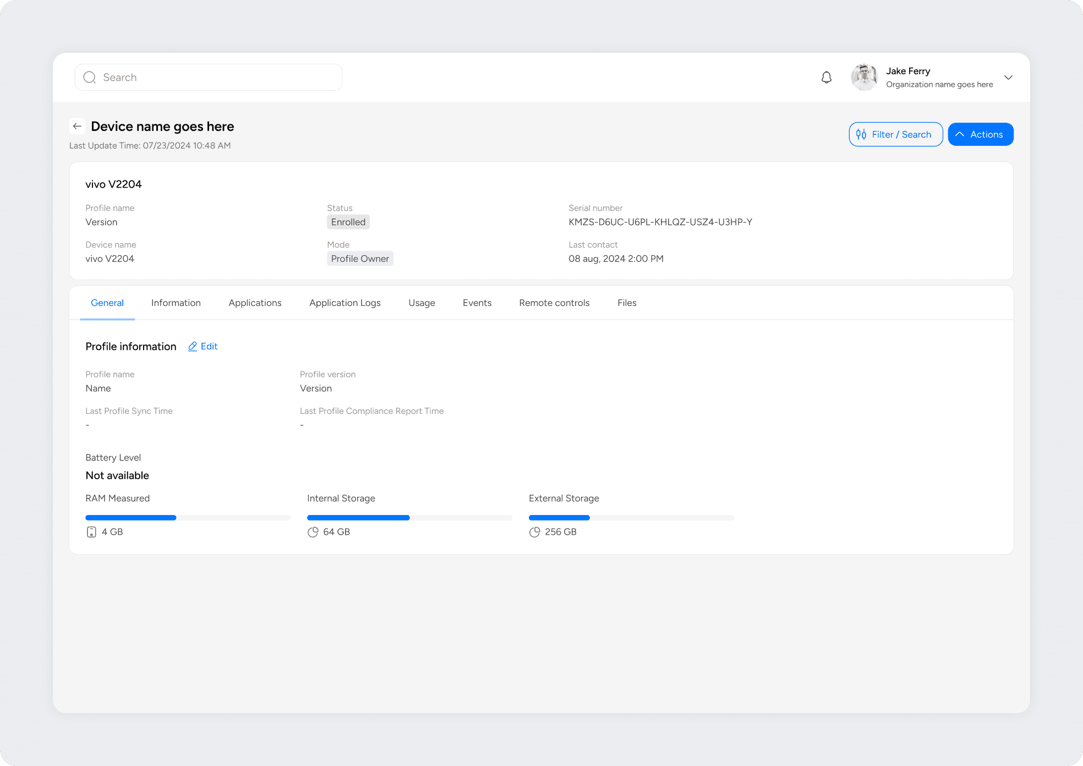Open notifications bell icon
The width and height of the screenshot is (1083, 766).
point(826,78)
